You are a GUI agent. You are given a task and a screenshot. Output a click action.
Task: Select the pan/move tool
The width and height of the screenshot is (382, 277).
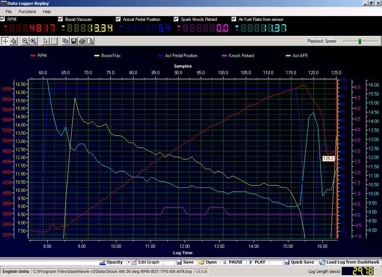[5, 41]
